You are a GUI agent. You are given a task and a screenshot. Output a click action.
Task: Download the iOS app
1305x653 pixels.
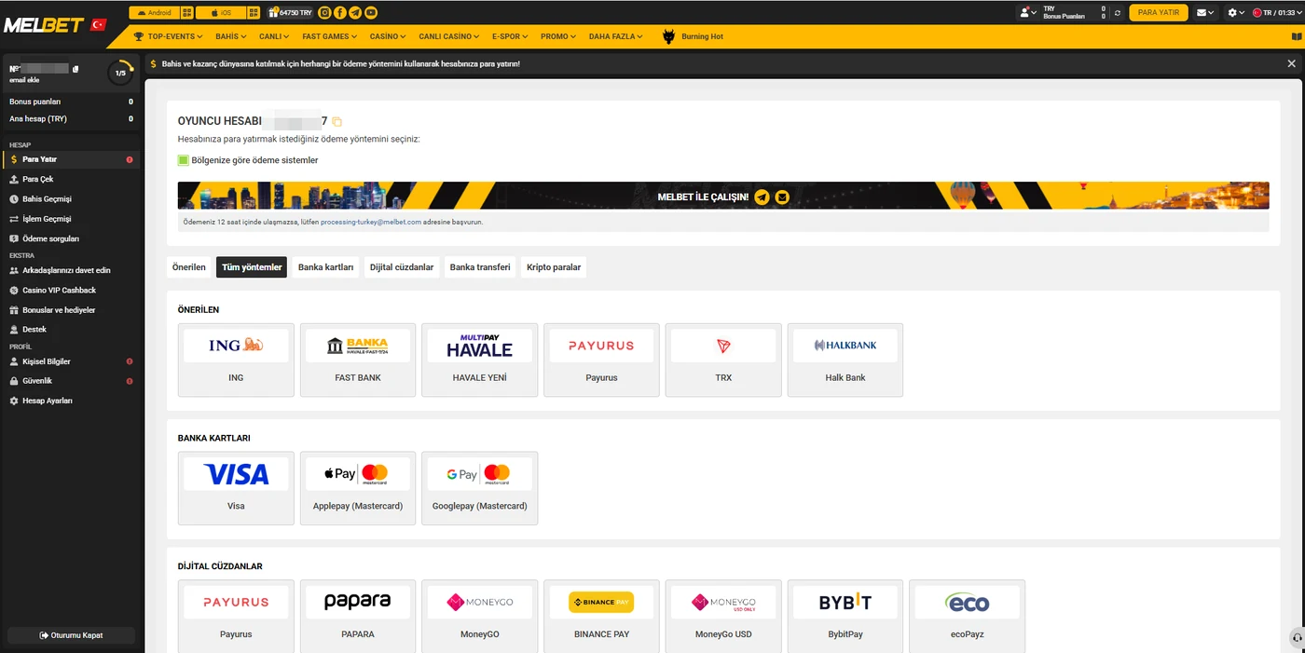pyautogui.click(x=220, y=13)
